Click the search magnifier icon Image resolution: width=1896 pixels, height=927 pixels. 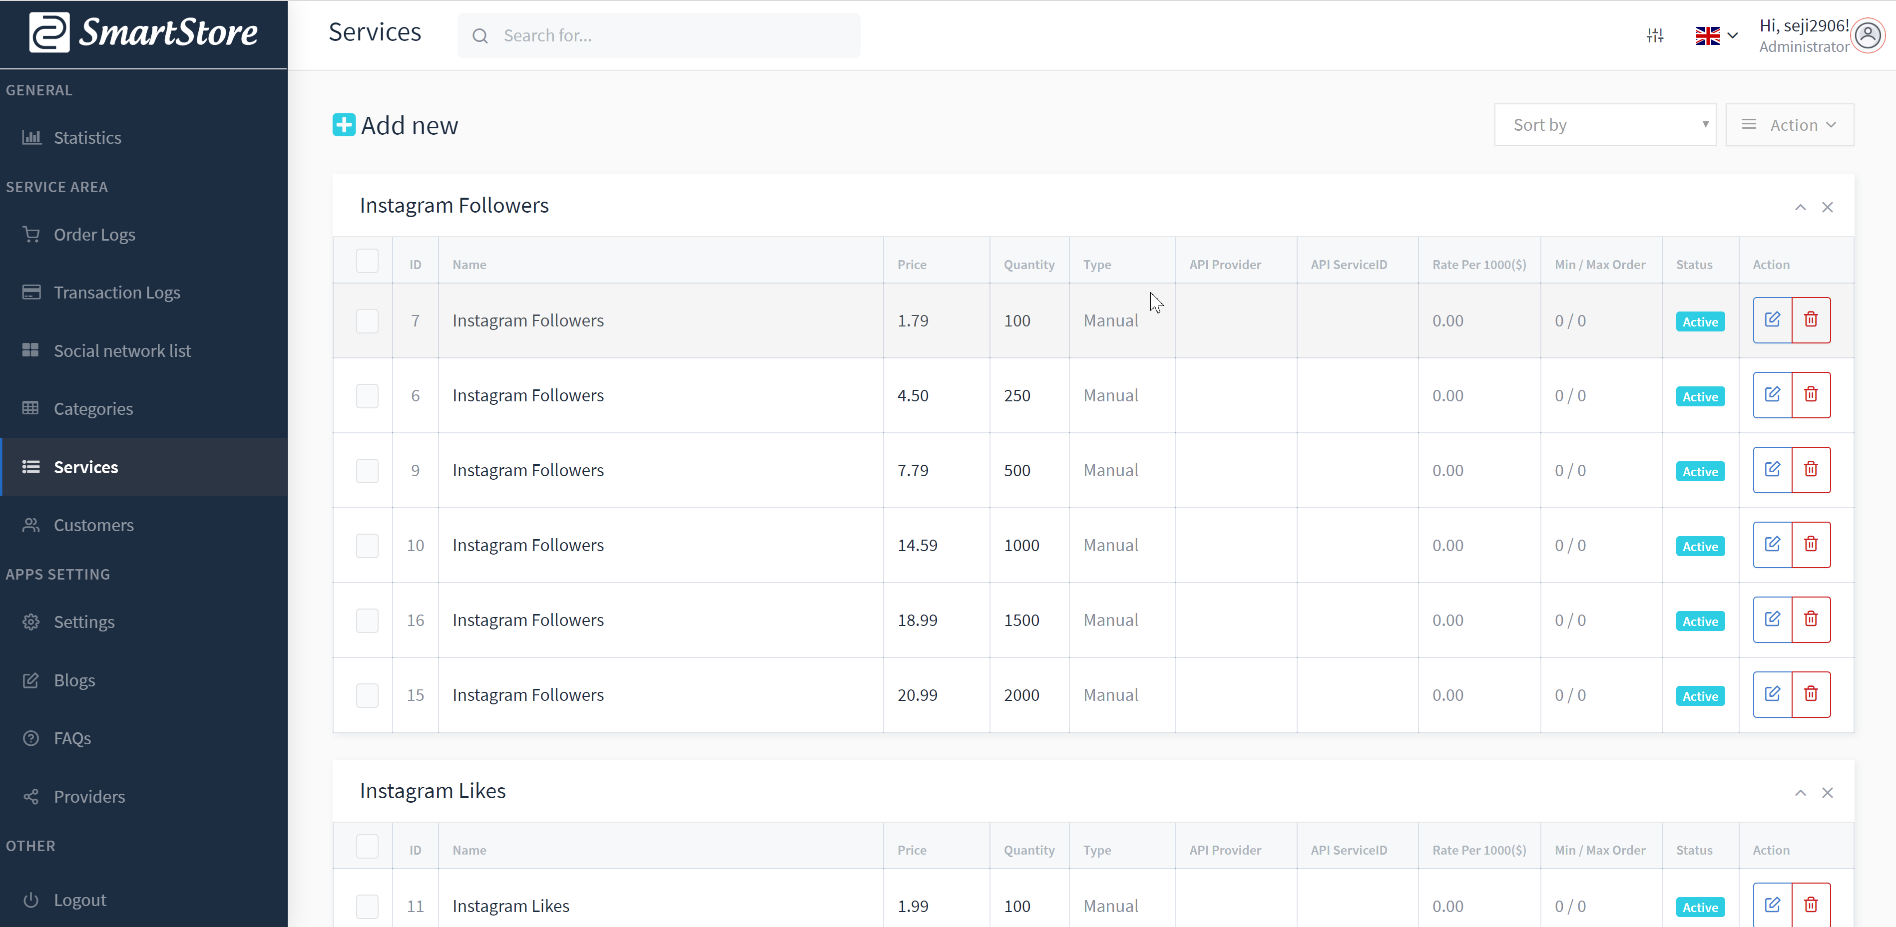coord(480,36)
